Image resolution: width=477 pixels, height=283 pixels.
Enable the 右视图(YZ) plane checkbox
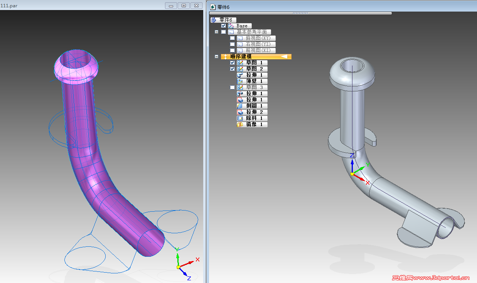(x=232, y=44)
